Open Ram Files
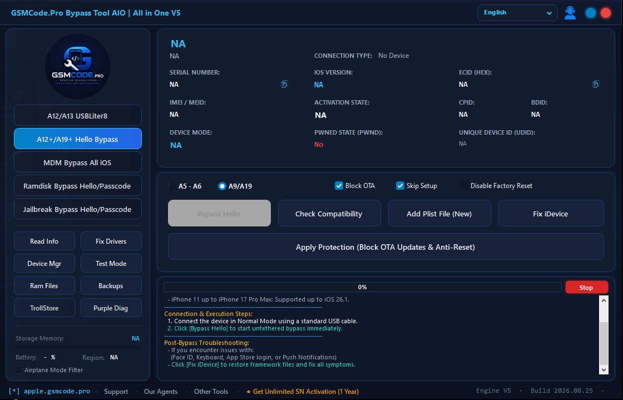The image size is (623, 400). (44, 285)
